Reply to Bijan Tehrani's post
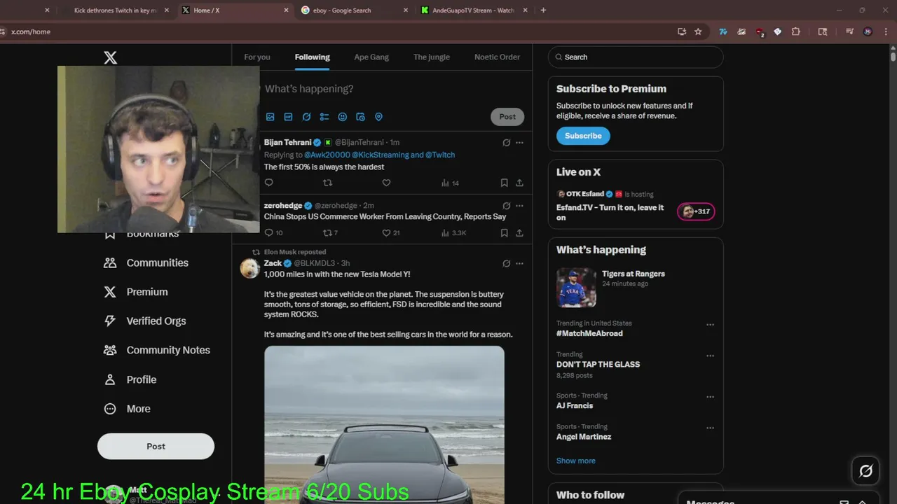Image resolution: width=897 pixels, height=504 pixels. (268, 183)
